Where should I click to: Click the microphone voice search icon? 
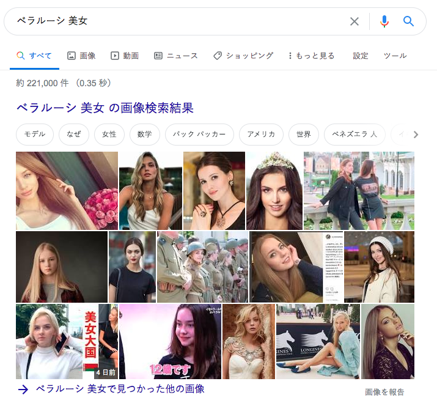(384, 21)
